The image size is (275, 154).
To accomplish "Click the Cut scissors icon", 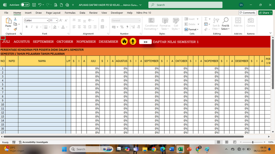I will click(x=15, y=19).
